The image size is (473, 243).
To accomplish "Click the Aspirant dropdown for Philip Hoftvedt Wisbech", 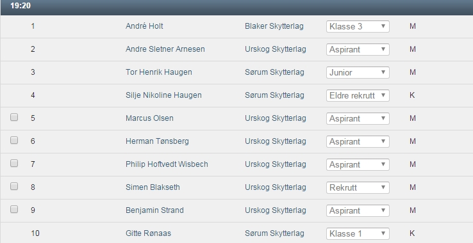I will coord(358,165).
